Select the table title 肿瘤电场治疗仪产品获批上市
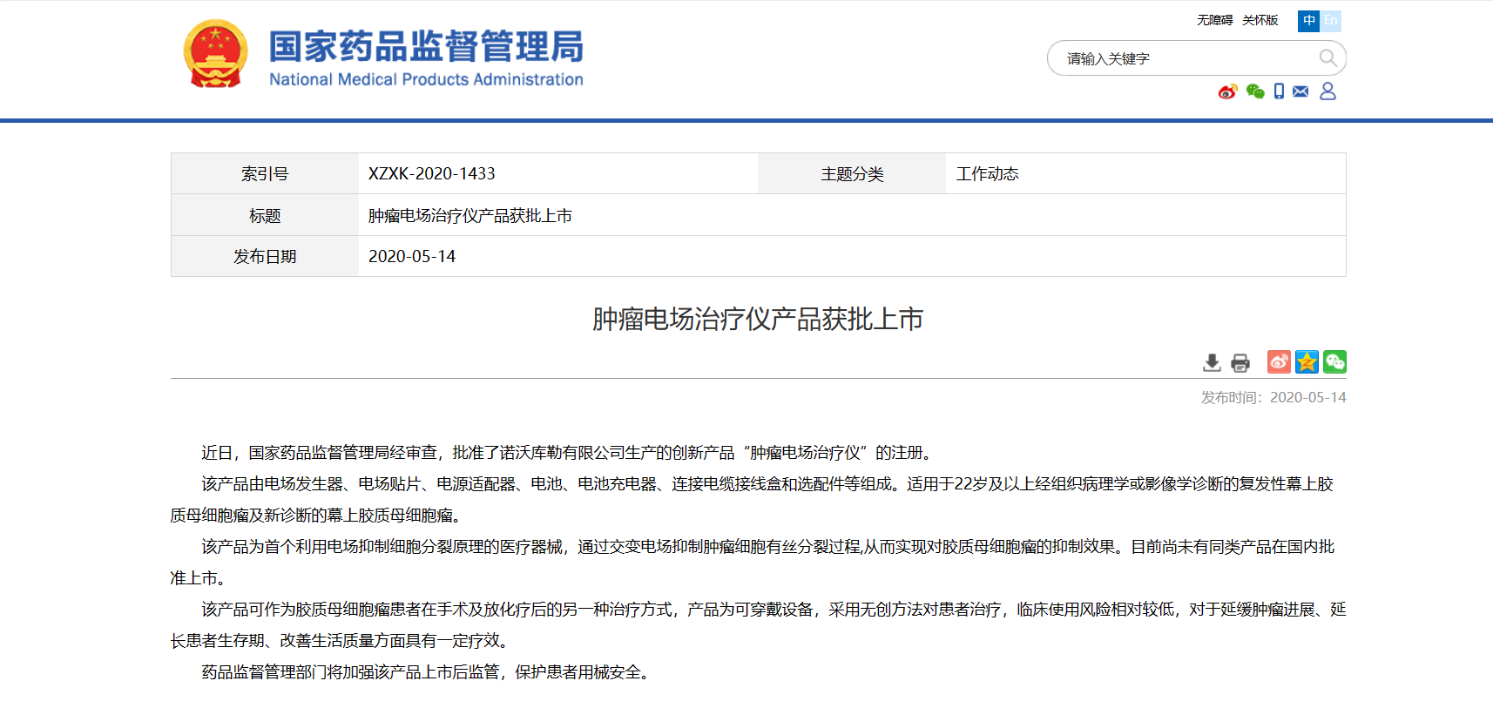1493x708 pixels. (x=470, y=215)
